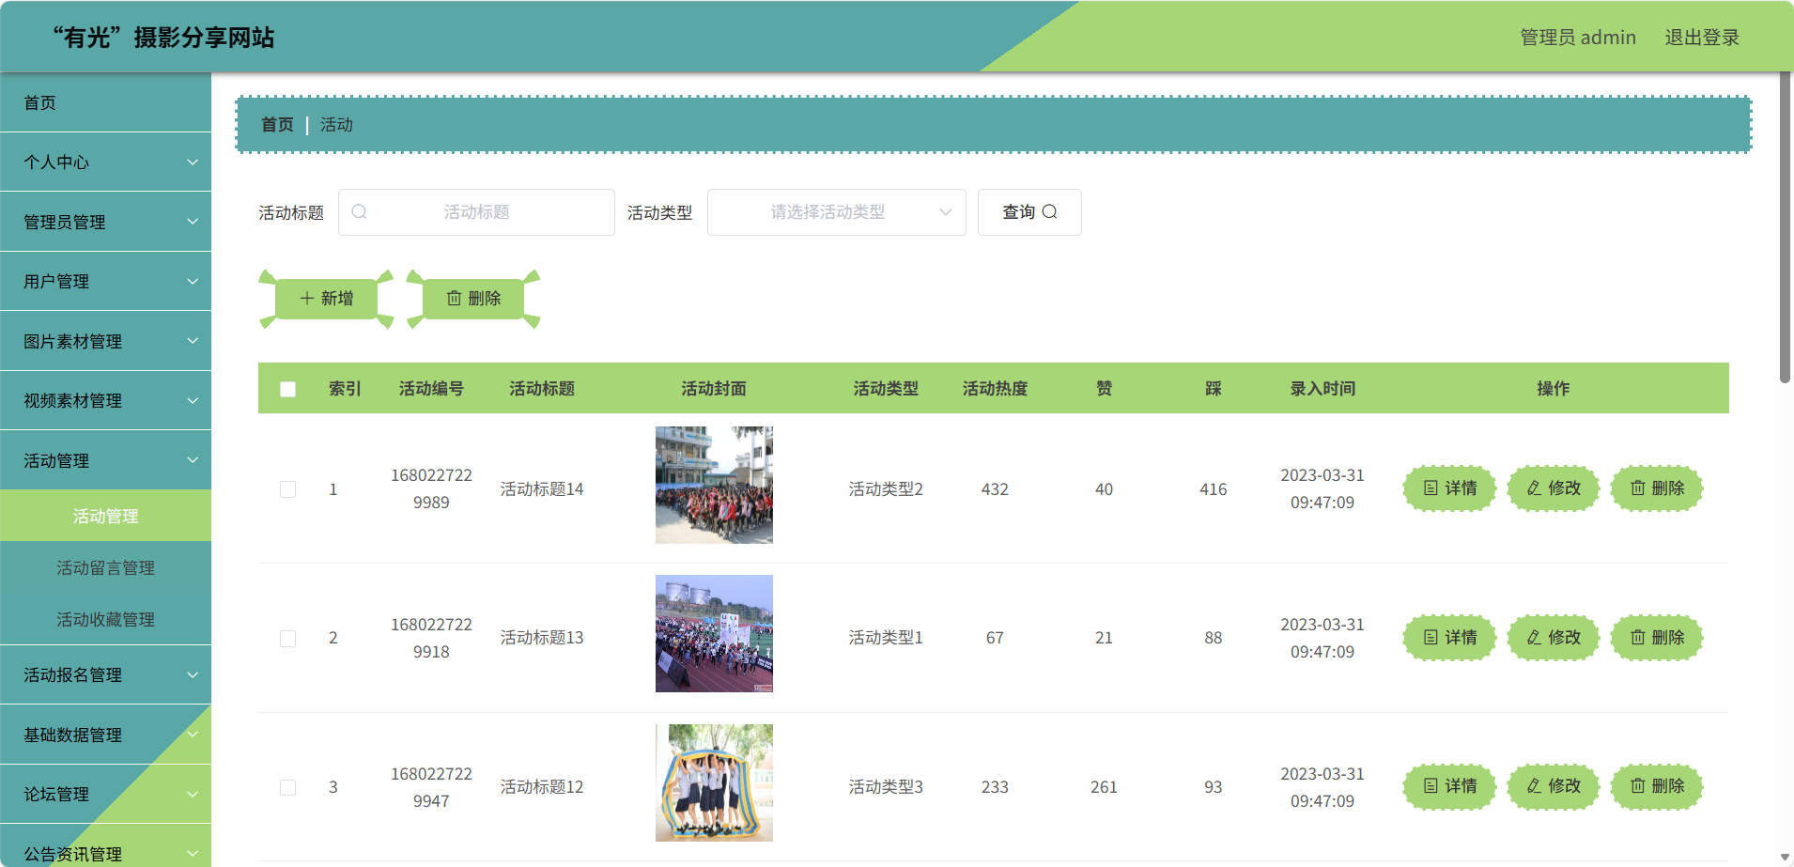Click 删除 trash icon for 活动标题12
1794x867 pixels.
point(1637,786)
